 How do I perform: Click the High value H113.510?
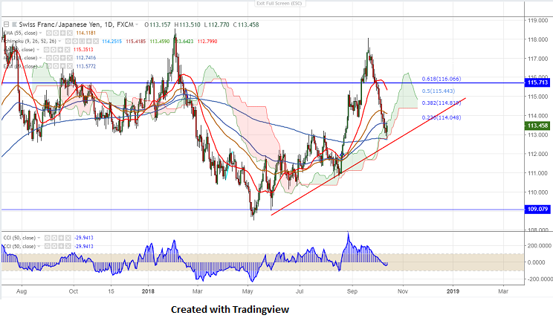point(187,25)
